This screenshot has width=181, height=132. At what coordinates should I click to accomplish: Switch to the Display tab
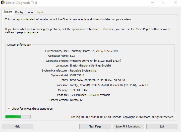pyautogui.click(x=19, y=12)
